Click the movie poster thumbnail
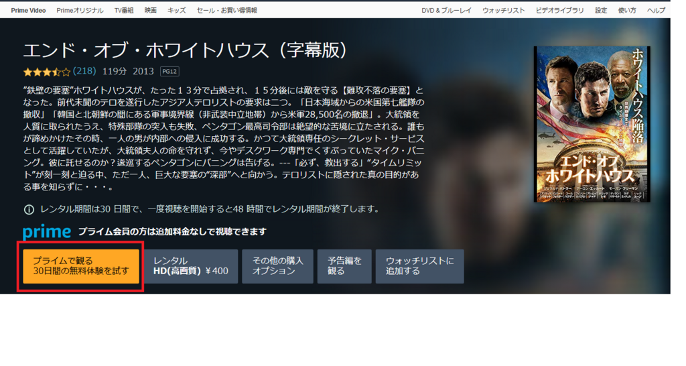The width and height of the screenshot is (686, 366). 592,124
